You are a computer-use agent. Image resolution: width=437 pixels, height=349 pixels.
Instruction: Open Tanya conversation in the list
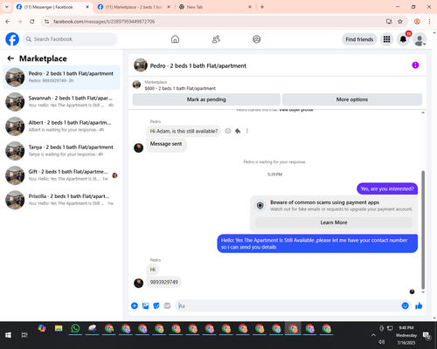tap(61, 151)
